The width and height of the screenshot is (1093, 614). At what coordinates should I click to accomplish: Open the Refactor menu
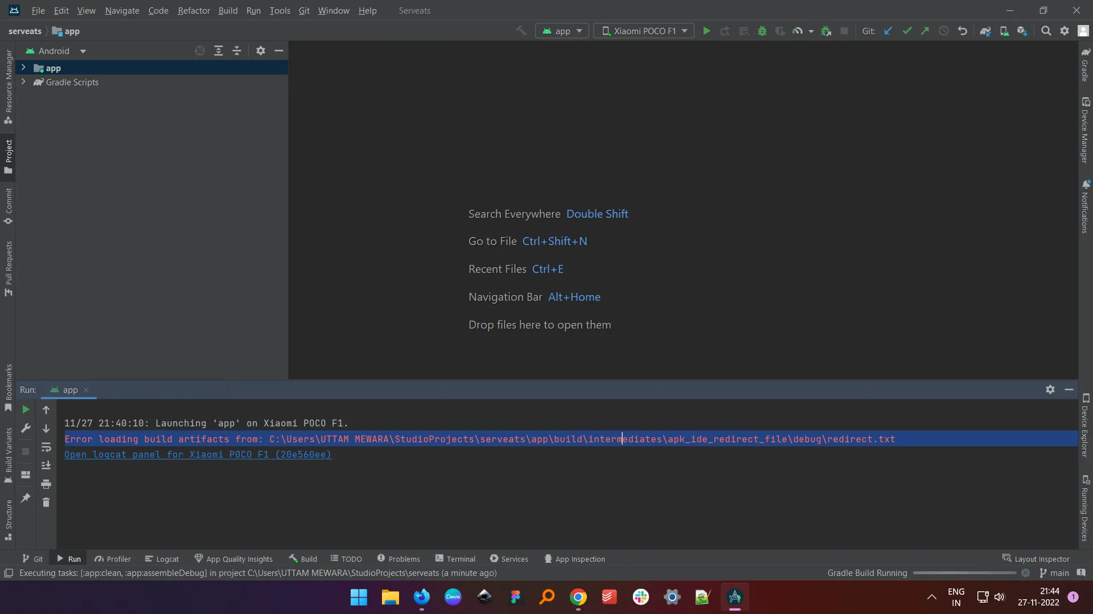pyautogui.click(x=194, y=11)
